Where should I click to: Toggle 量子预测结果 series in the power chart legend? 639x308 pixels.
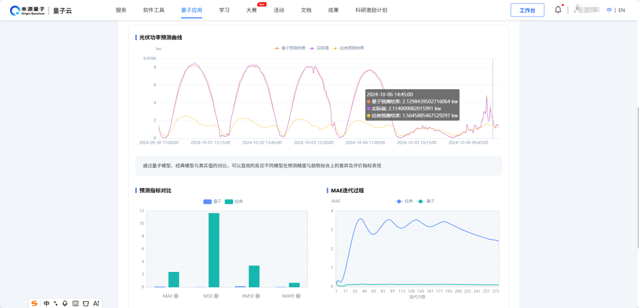tap(290, 48)
